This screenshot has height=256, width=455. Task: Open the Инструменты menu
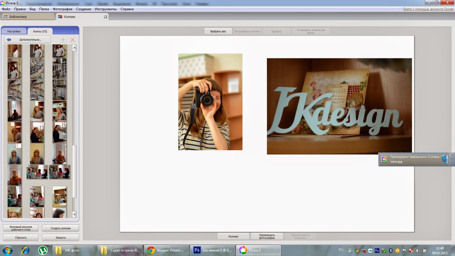click(106, 9)
